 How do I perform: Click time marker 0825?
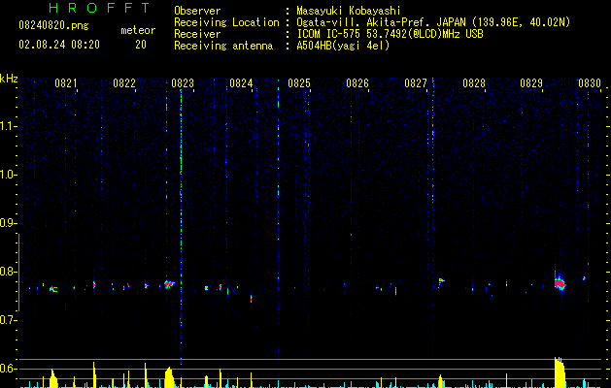coord(299,83)
